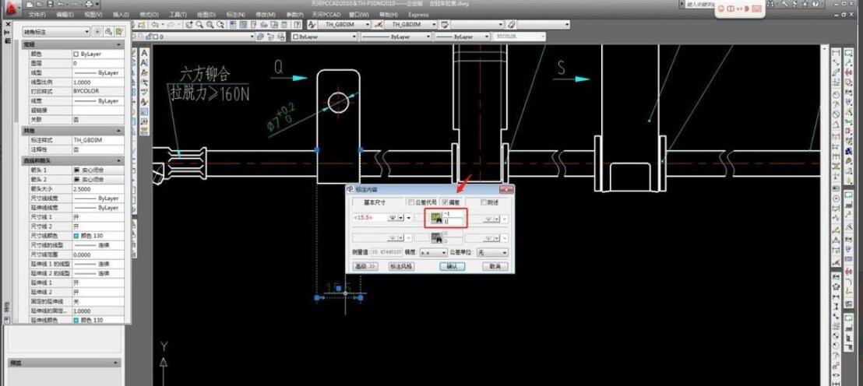The width and height of the screenshot is (863, 386).
Task: Click the Open file icon in quick access toolbar
Action: [41, 5]
